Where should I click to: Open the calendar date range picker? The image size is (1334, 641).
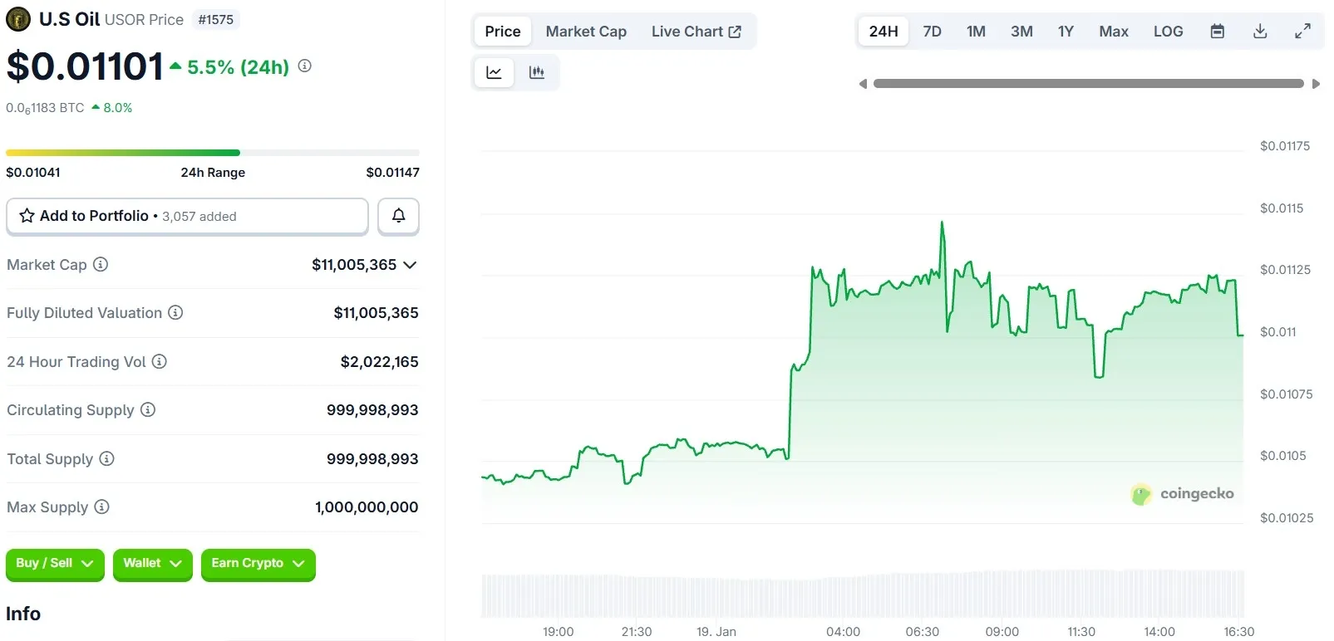[x=1217, y=32]
